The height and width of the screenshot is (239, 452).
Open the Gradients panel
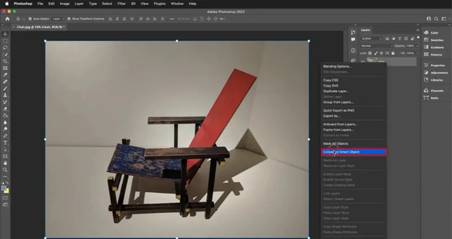[434, 47]
